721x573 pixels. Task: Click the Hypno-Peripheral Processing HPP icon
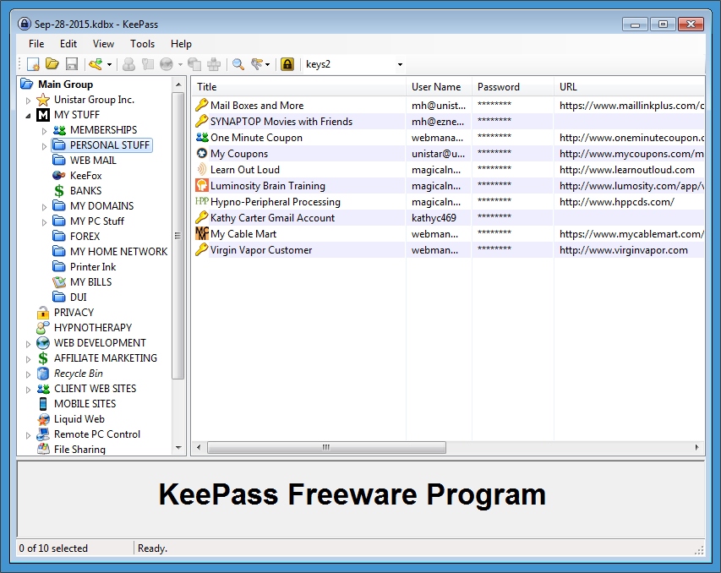point(202,201)
